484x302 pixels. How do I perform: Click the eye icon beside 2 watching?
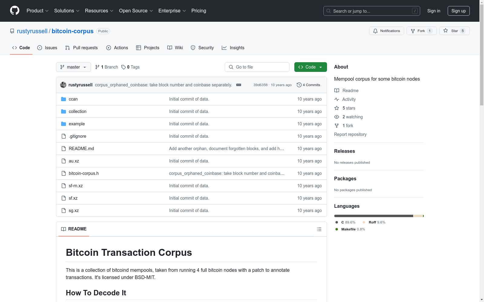(337, 117)
